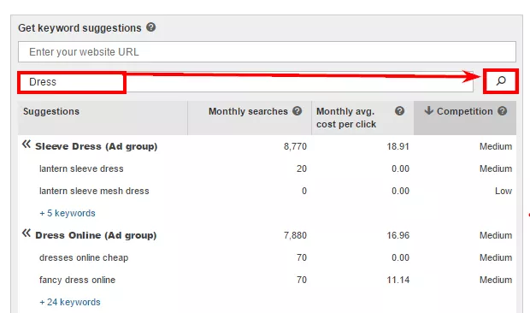Click Medium competition for fancy dress online
The height and width of the screenshot is (313, 530).
tap(496, 280)
